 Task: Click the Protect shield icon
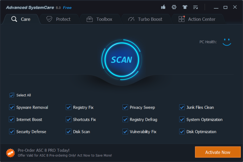[x=49, y=19]
